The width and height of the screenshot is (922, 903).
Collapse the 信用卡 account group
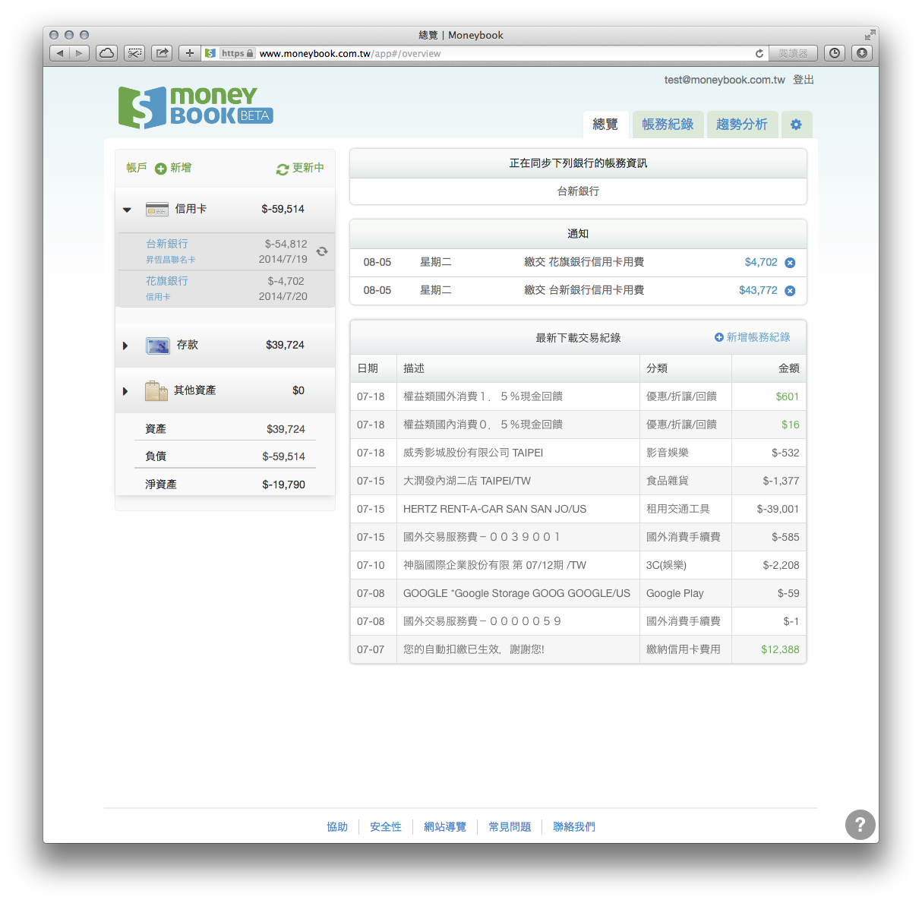point(126,209)
